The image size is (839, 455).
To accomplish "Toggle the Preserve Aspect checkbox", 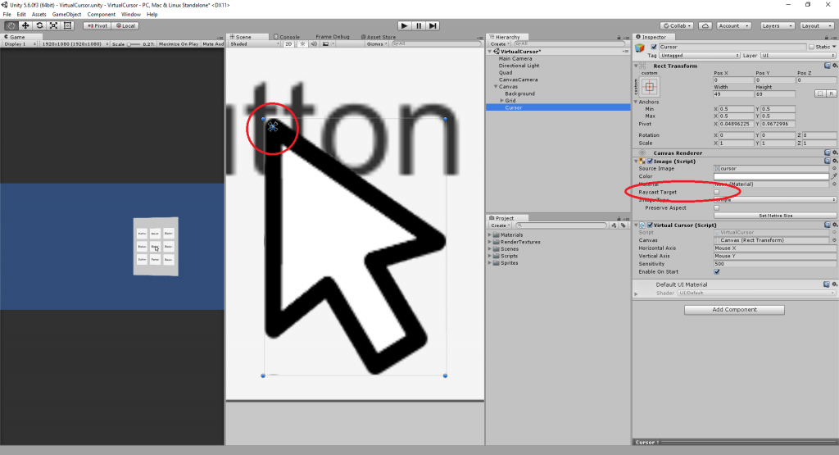I will coord(717,207).
